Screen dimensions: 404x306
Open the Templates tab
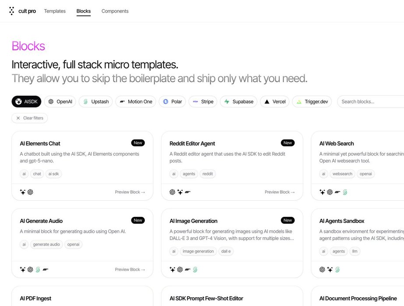[55, 11]
